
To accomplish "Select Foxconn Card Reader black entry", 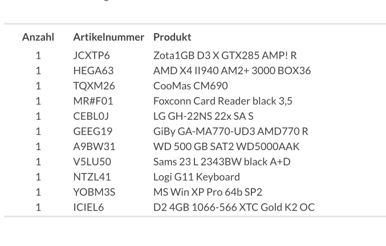I will tap(223, 101).
